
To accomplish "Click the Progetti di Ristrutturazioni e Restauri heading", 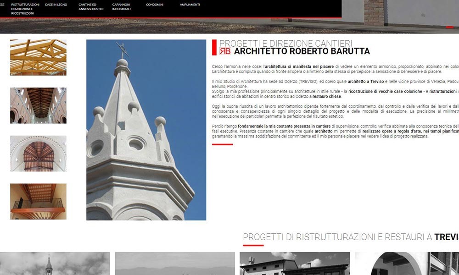I will [x=351, y=236].
